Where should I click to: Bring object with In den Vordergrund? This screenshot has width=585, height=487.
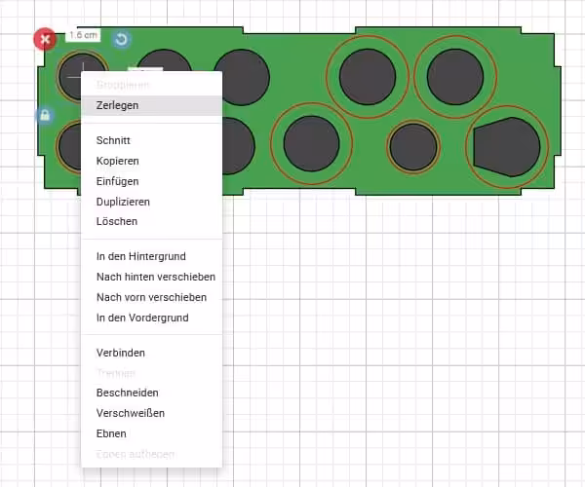[x=142, y=318]
